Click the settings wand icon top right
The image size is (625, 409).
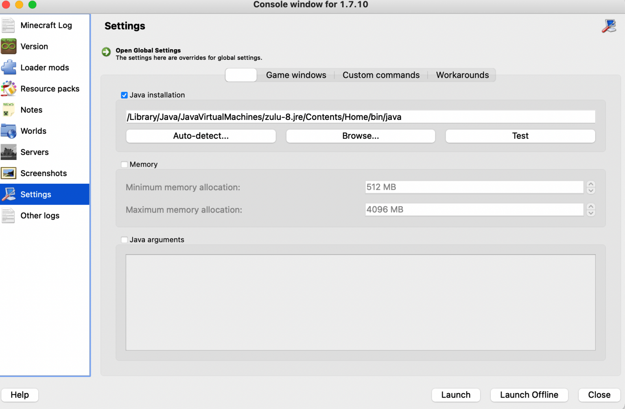608,26
